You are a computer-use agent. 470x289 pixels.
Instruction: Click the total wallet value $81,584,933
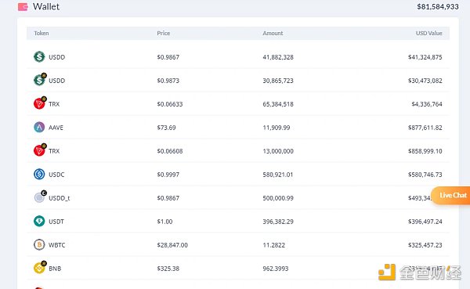point(438,6)
